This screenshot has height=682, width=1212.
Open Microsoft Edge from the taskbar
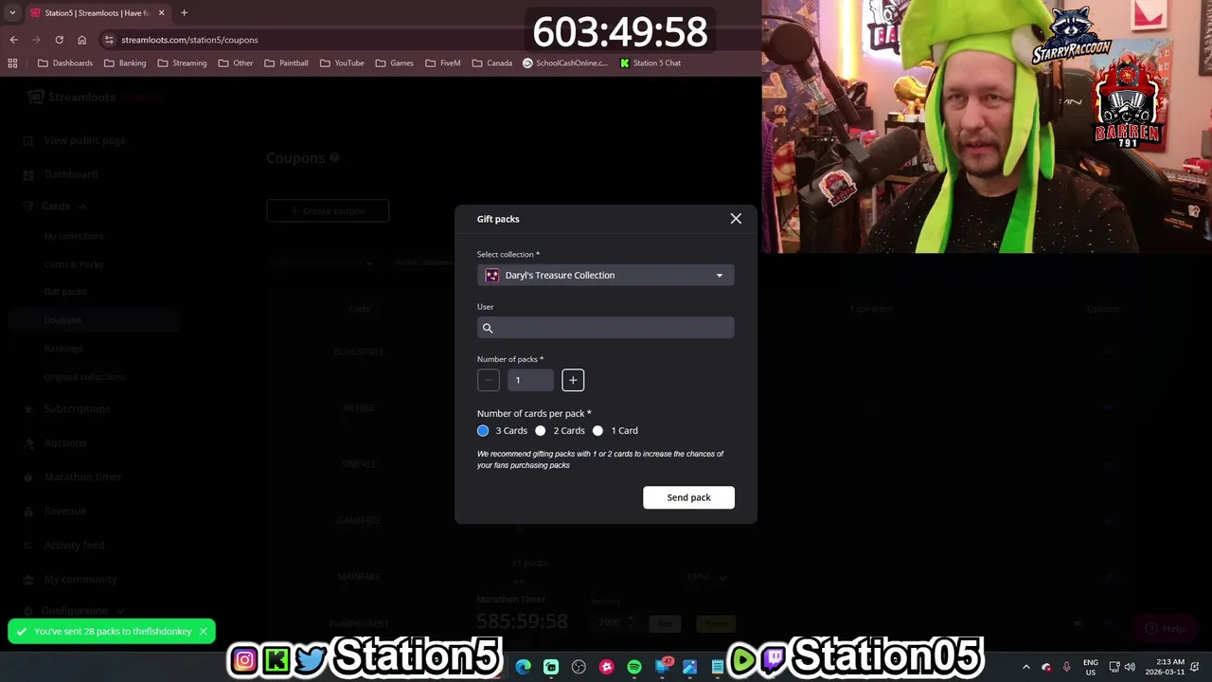point(524,667)
